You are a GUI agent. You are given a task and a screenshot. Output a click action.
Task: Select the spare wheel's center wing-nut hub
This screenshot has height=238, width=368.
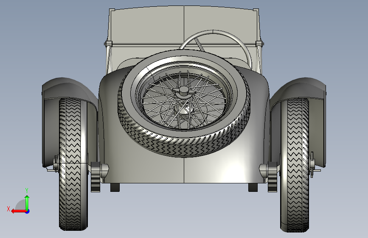click(184, 91)
